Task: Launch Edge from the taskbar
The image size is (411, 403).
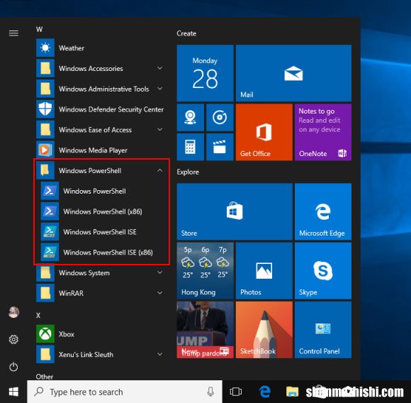Action: 265,392
